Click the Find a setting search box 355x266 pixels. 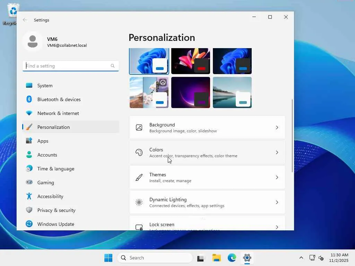click(x=71, y=66)
